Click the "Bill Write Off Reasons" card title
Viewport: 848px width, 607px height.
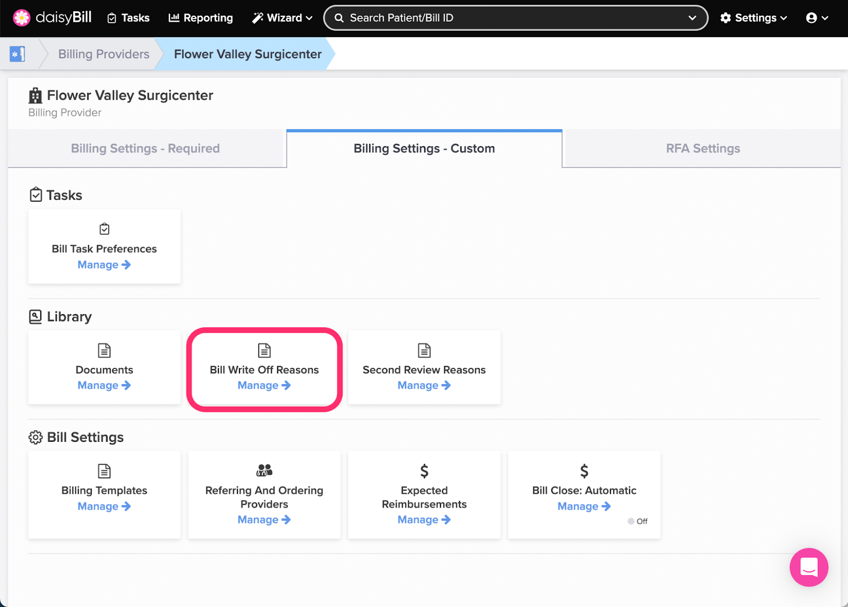click(264, 370)
